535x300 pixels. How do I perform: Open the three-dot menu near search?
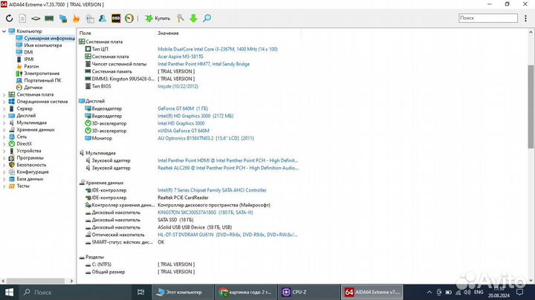tap(526, 19)
